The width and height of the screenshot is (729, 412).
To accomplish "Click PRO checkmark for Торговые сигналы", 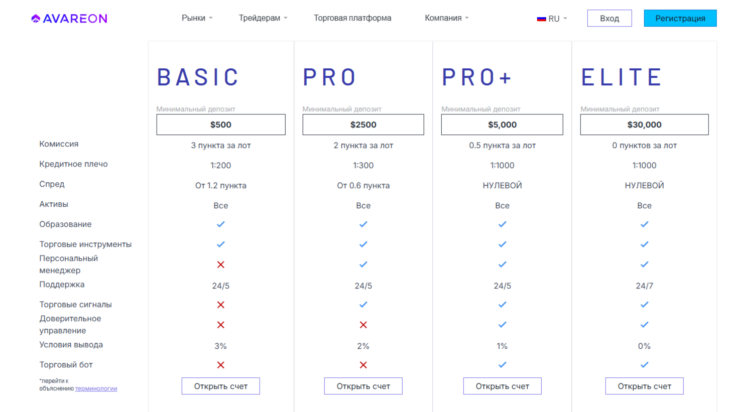I will pos(363,305).
